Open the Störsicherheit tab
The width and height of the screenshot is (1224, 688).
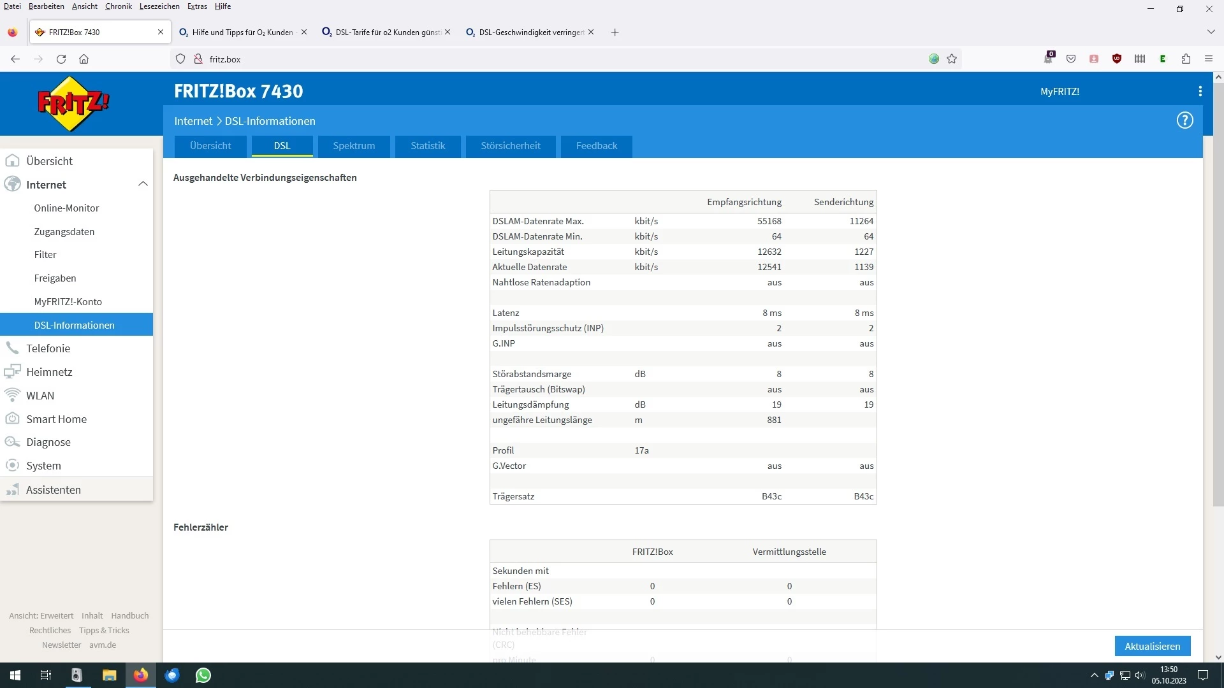point(510,146)
